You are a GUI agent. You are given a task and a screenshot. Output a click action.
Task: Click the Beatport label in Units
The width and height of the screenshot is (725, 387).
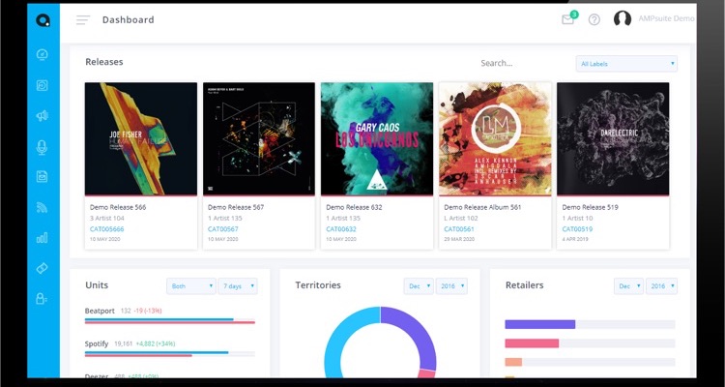(100, 312)
